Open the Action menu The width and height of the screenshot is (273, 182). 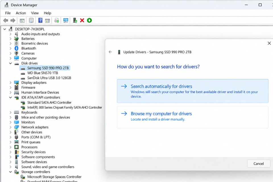click(x=21, y=13)
